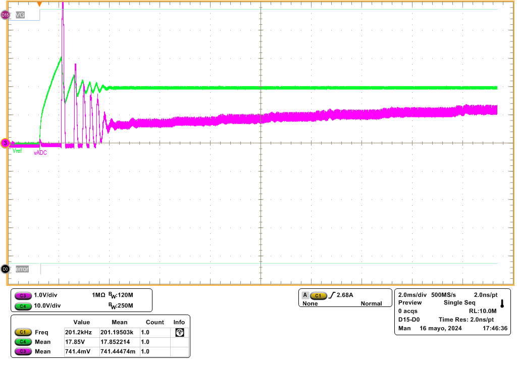Click the Info icon in Freq row
Screen dimensions: 517x371
(x=179, y=333)
